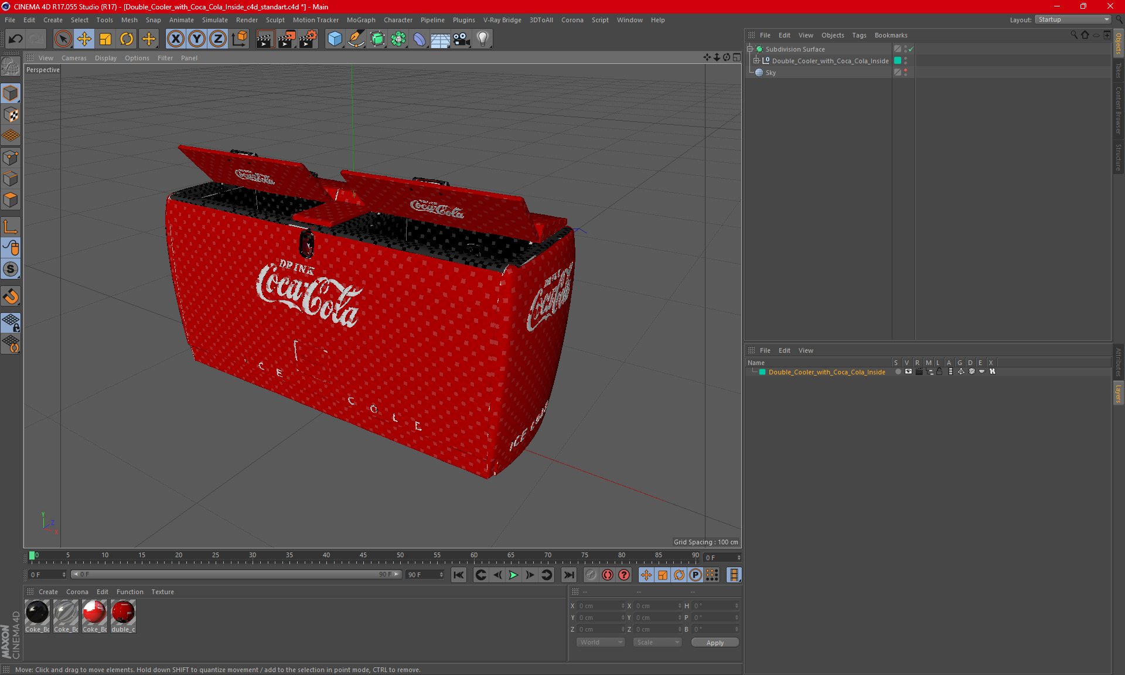Viewport: 1125px width, 675px height.
Task: Activate the Rotate tool
Action: 127,39
